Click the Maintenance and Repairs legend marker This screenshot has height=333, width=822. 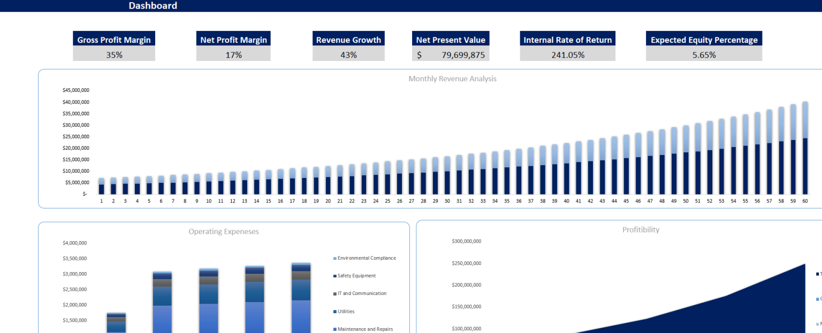pos(335,329)
